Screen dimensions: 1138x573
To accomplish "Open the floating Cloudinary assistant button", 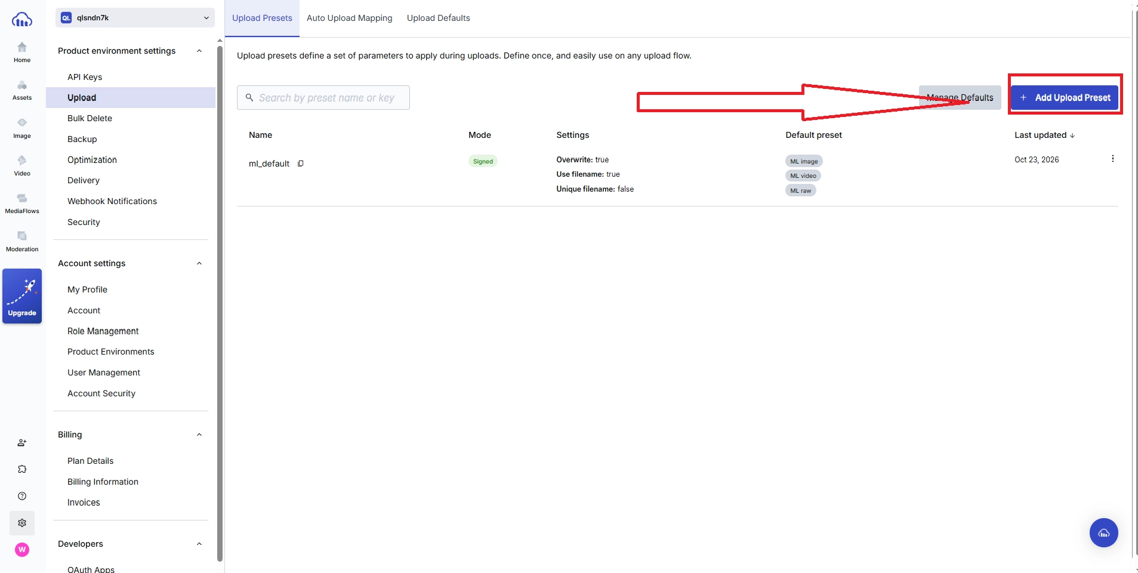I will pos(1104,533).
